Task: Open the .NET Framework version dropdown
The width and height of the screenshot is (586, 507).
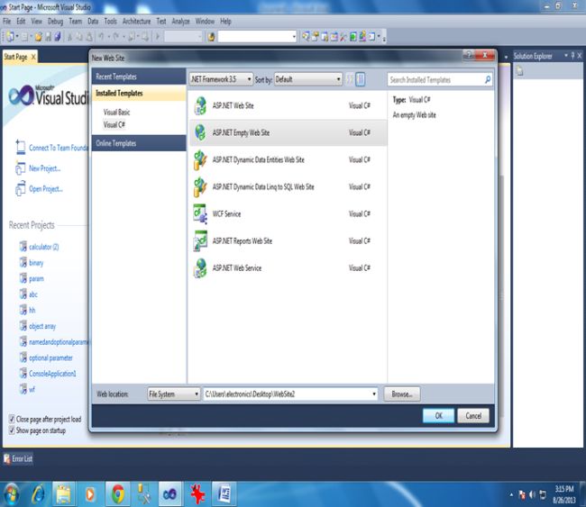Action: coord(221,79)
